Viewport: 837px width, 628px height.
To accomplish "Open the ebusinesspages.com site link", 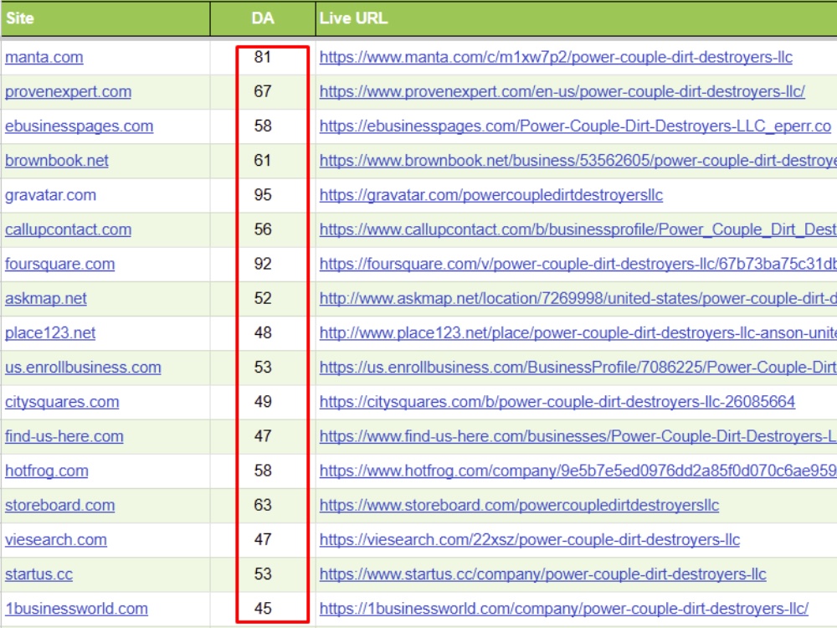I will [x=79, y=126].
